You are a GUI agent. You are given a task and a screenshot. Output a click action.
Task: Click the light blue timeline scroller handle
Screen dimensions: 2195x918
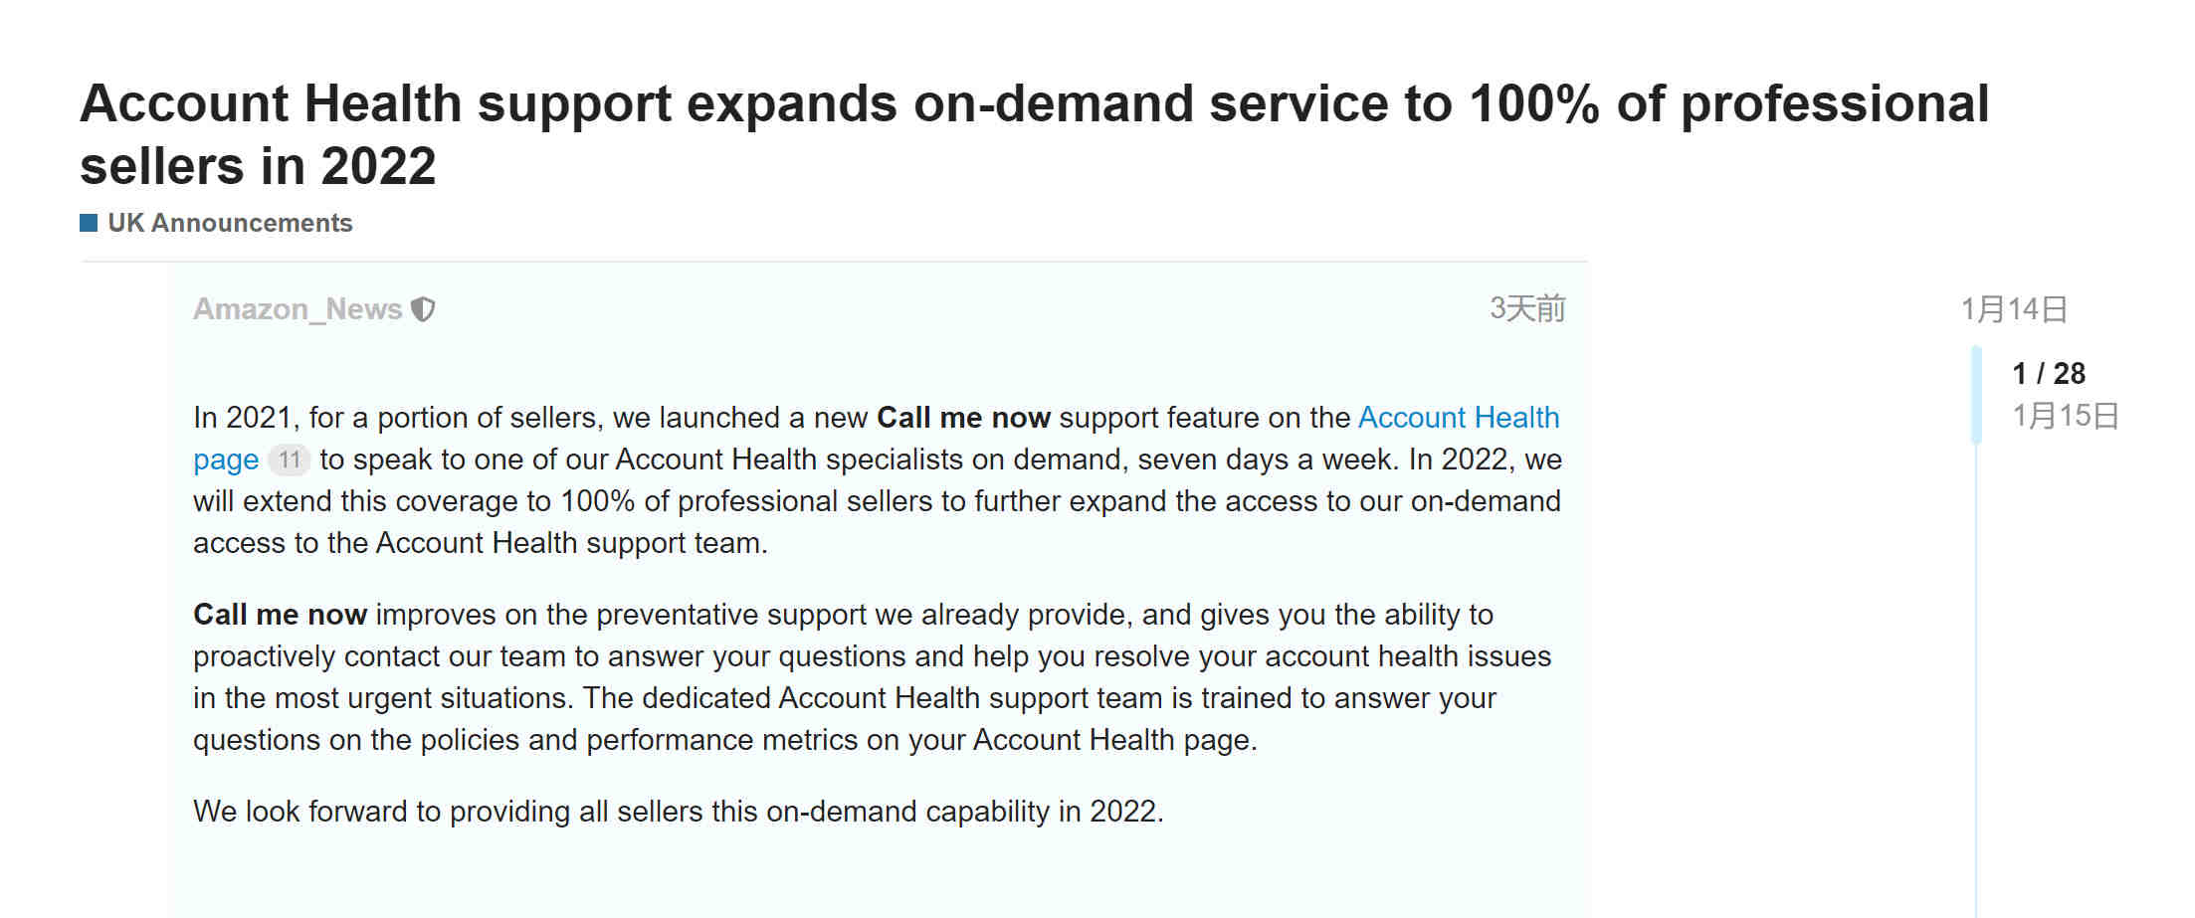pyautogui.click(x=1976, y=394)
